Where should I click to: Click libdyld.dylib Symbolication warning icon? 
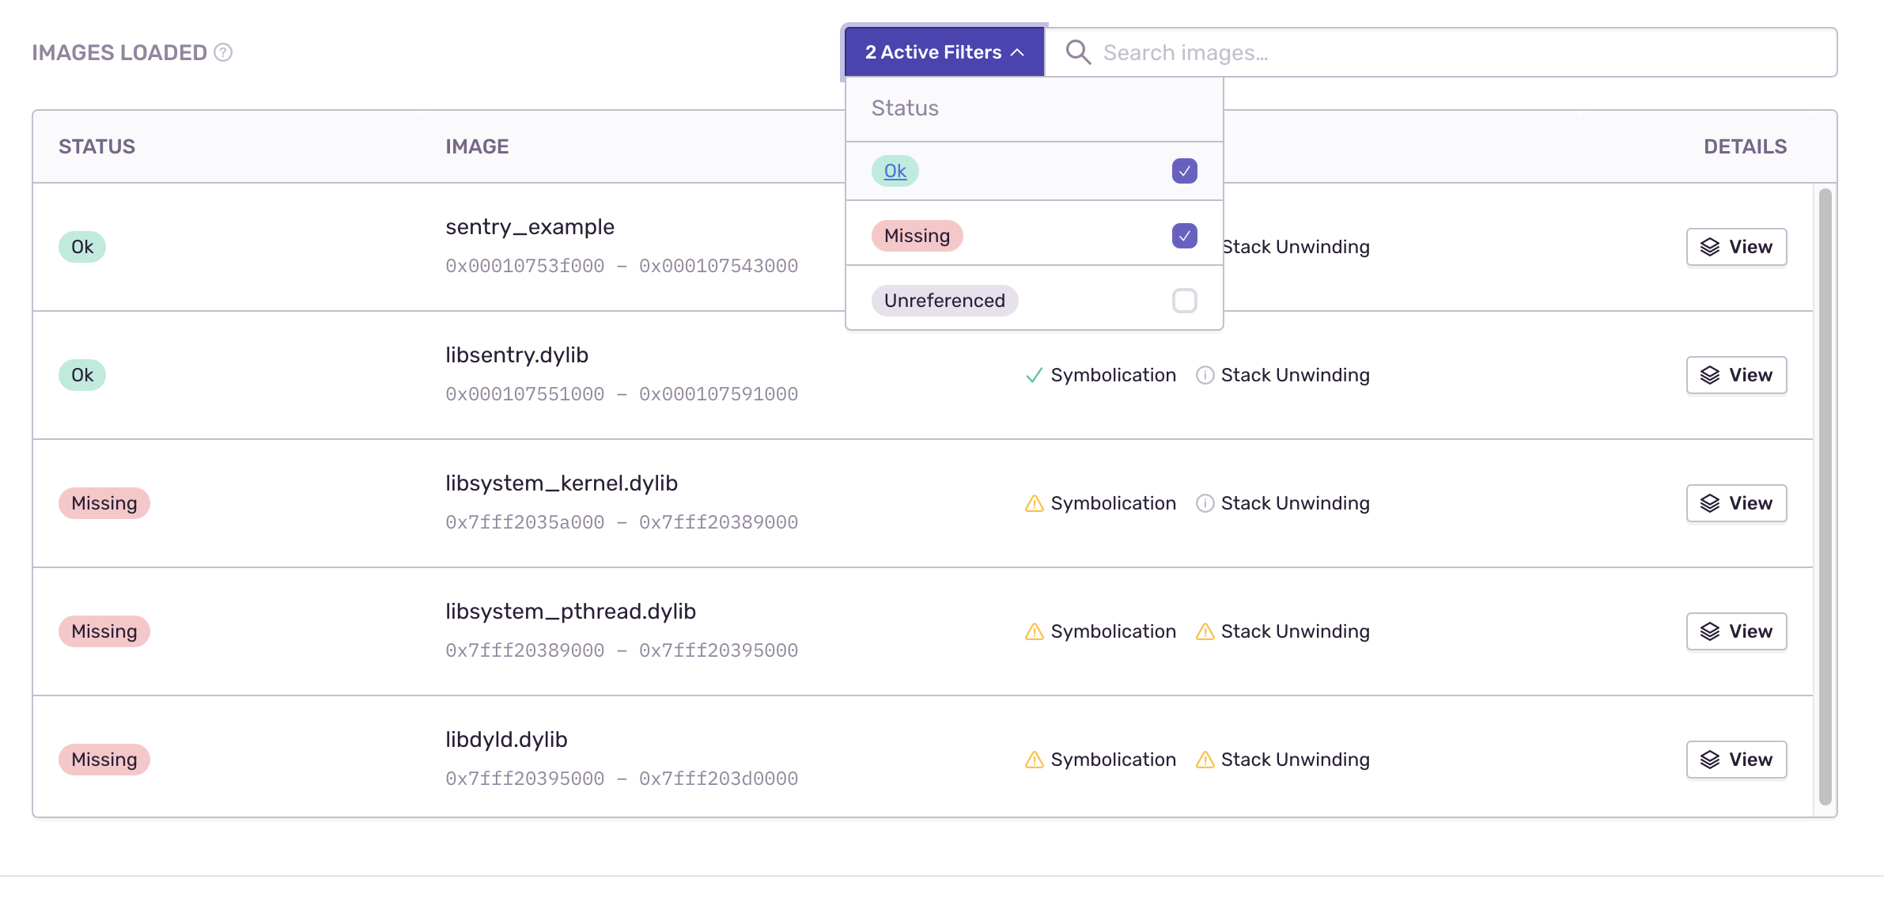click(1034, 760)
